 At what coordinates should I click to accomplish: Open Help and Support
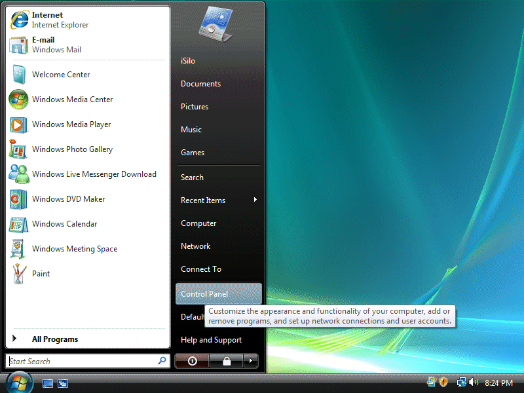coord(211,340)
